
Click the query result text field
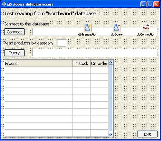95,52
